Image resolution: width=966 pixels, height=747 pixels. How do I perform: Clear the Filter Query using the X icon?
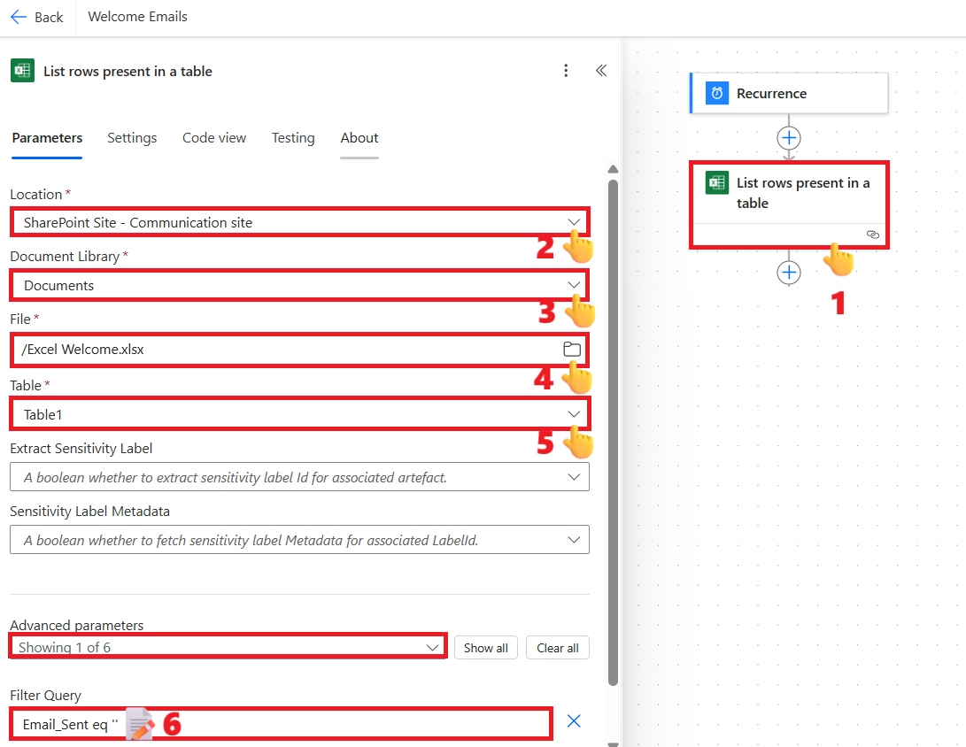574,722
